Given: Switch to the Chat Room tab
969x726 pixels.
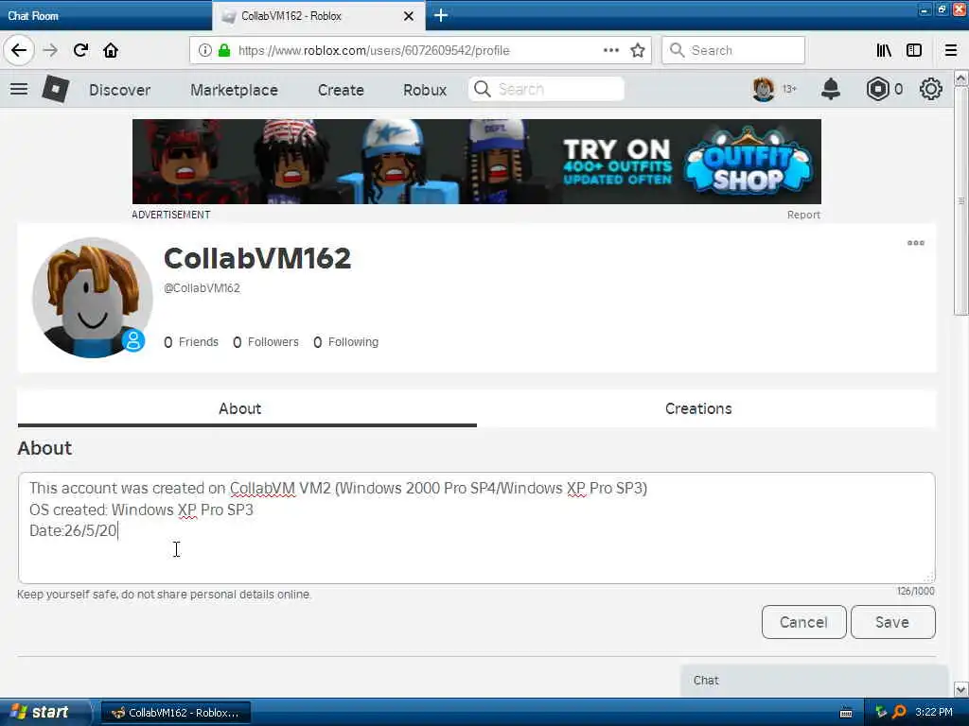Looking at the screenshot, I should click(x=105, y=15).
